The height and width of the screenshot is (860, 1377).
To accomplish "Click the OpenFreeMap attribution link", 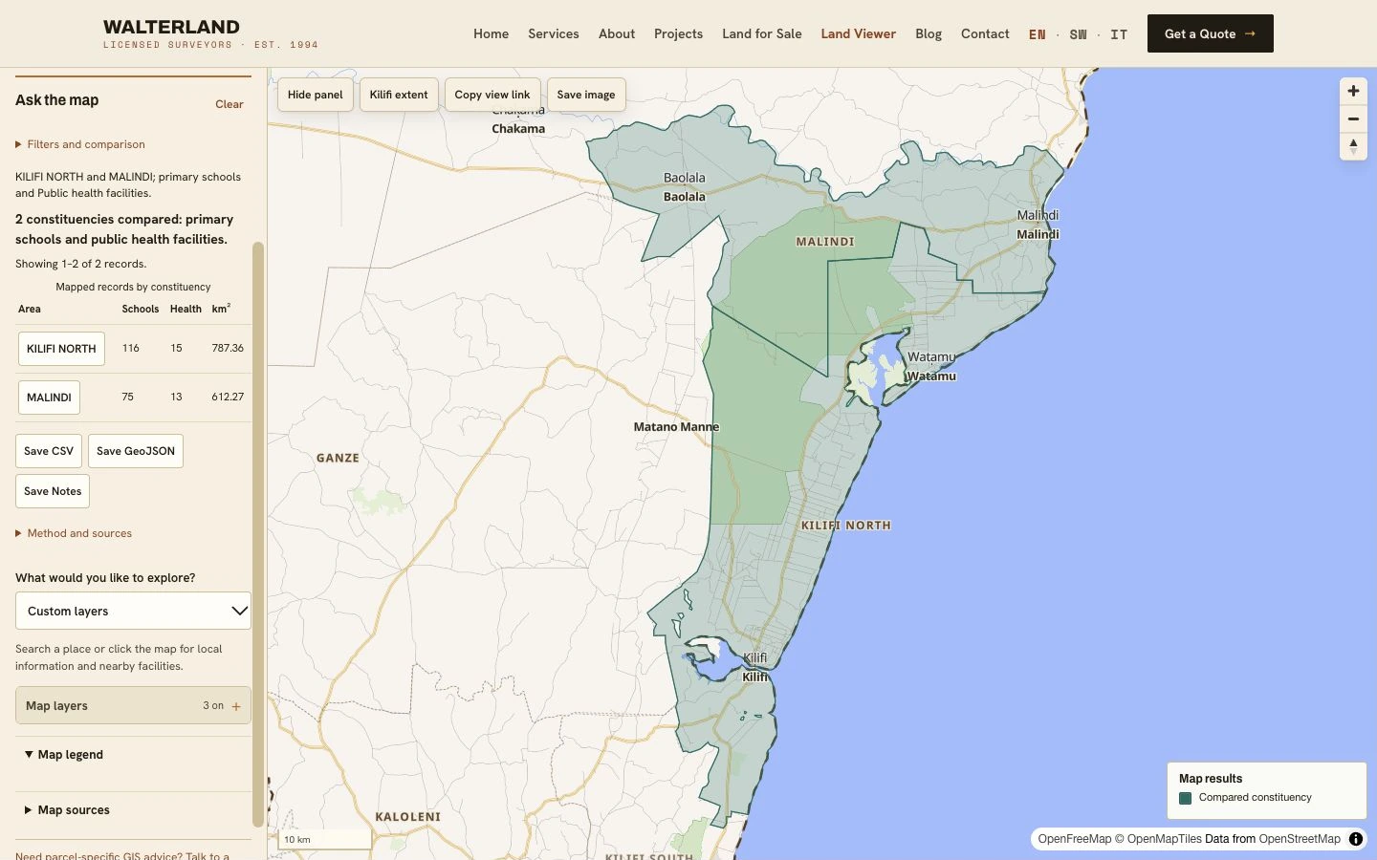I will click(1075, 839).
